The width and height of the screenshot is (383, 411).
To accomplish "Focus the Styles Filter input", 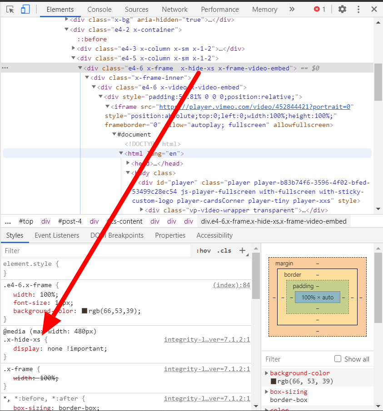I will (97, 250).
